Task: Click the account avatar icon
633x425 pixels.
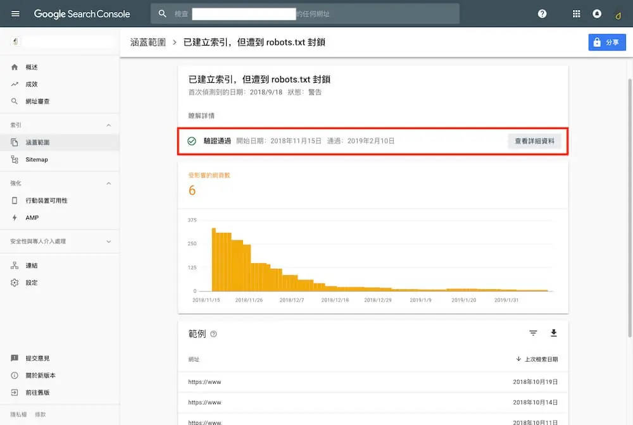Action: click(x=618, y=15)
